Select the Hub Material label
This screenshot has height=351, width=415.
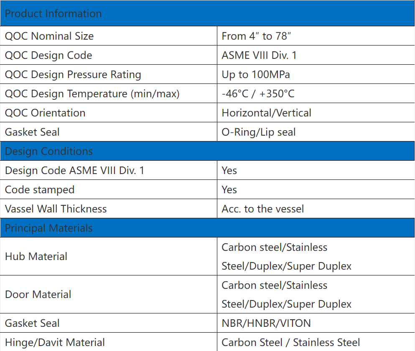36,256
